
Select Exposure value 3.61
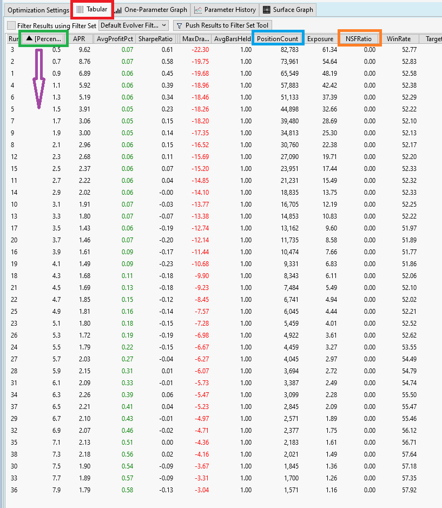pos(331,335)
